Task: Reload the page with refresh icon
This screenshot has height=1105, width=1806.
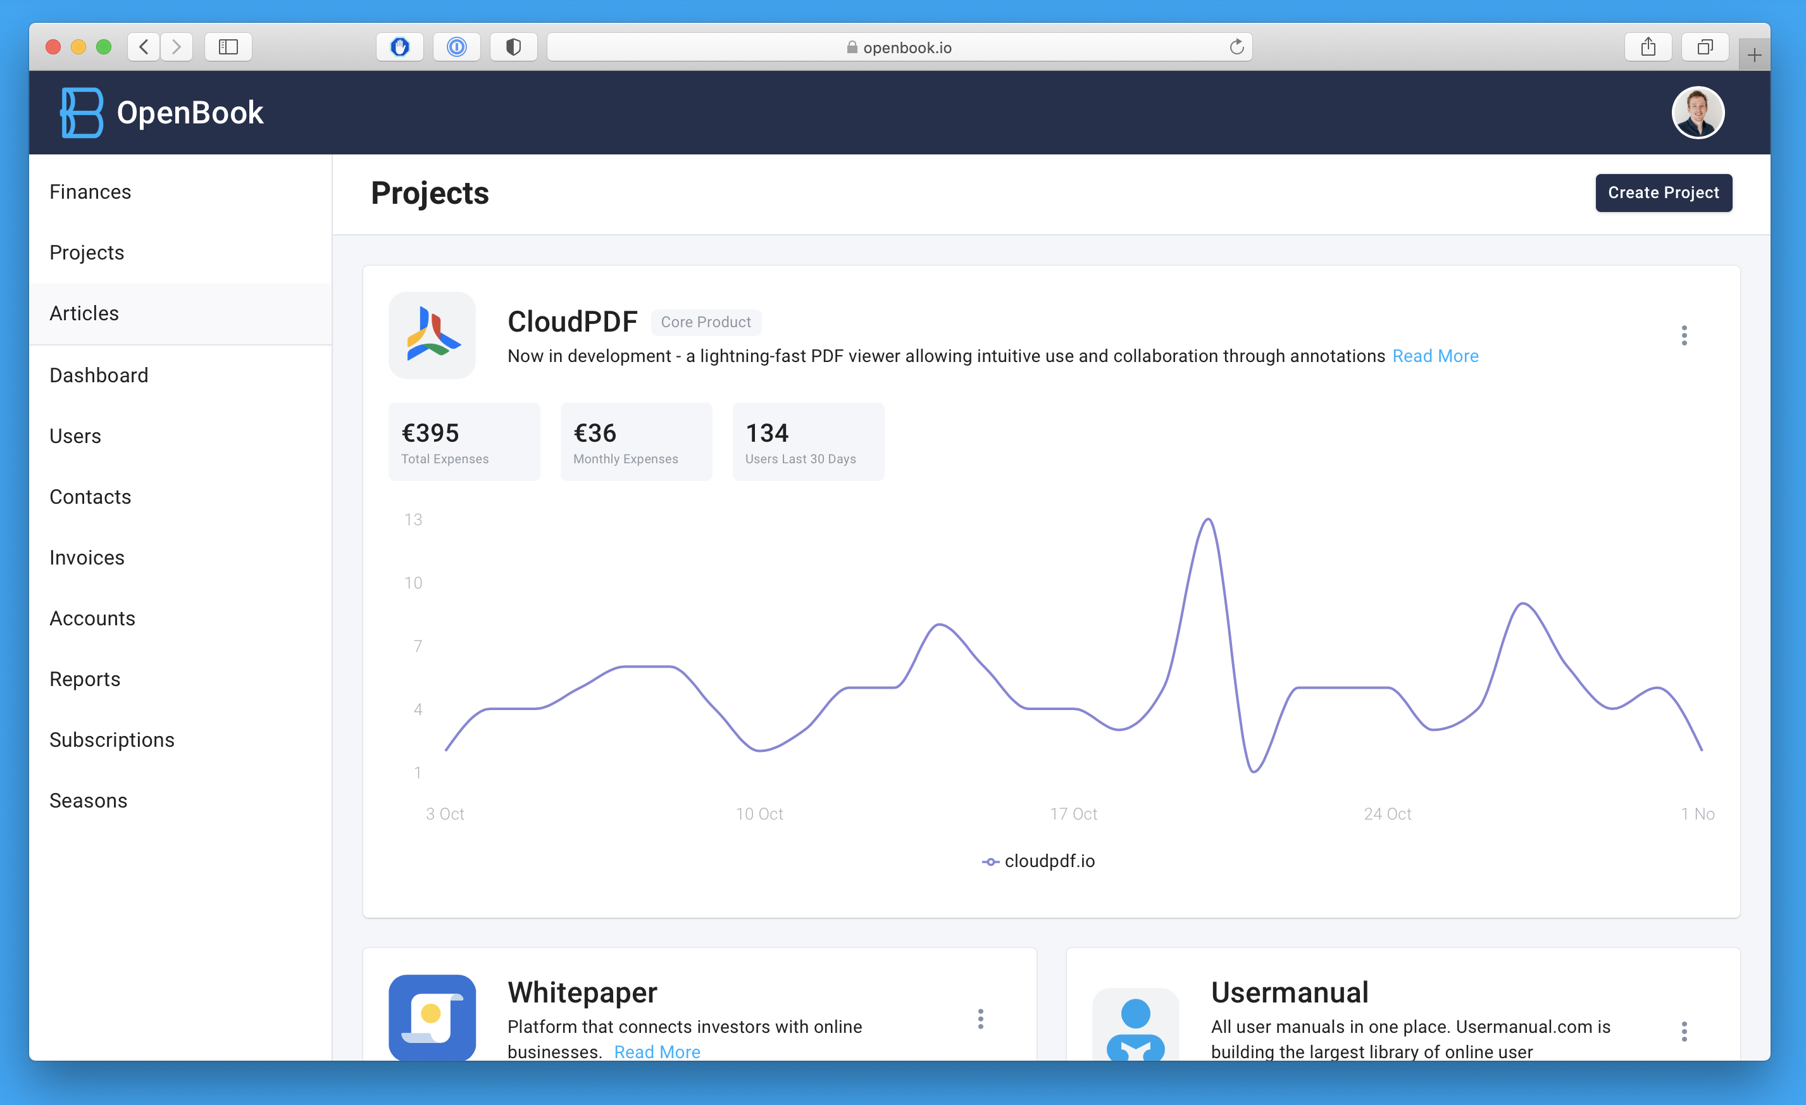Action: point(1236,47)
